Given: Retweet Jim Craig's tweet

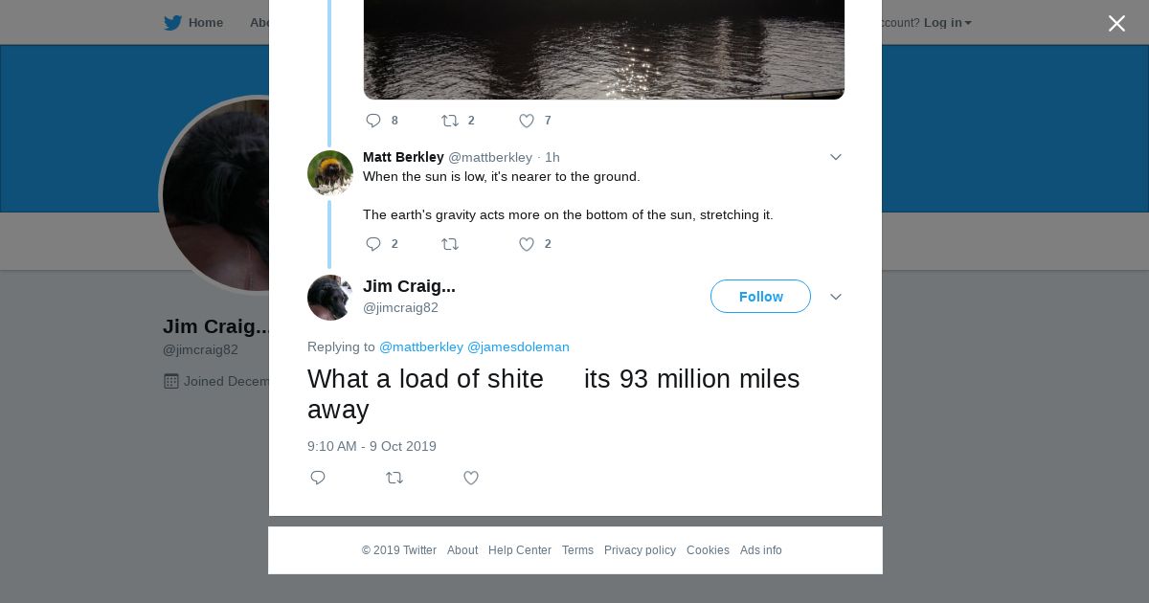Looking at the screenshot, I should (394, 478).
